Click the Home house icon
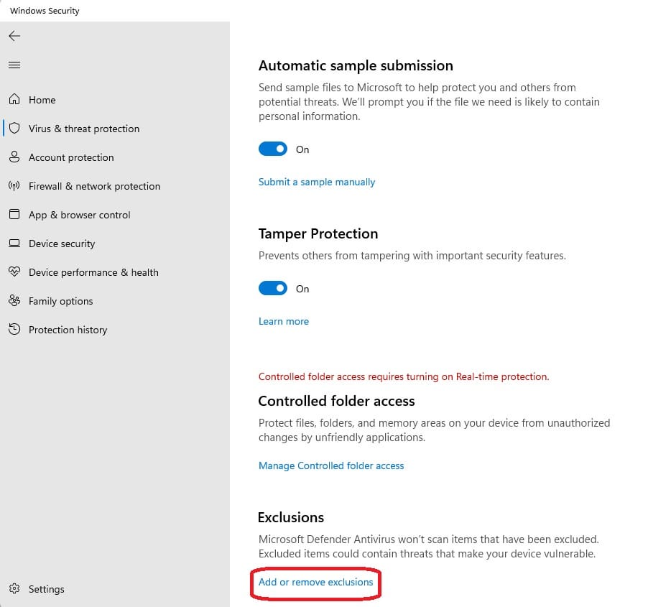The image size is (648, 607). click(x=14, y=99)
